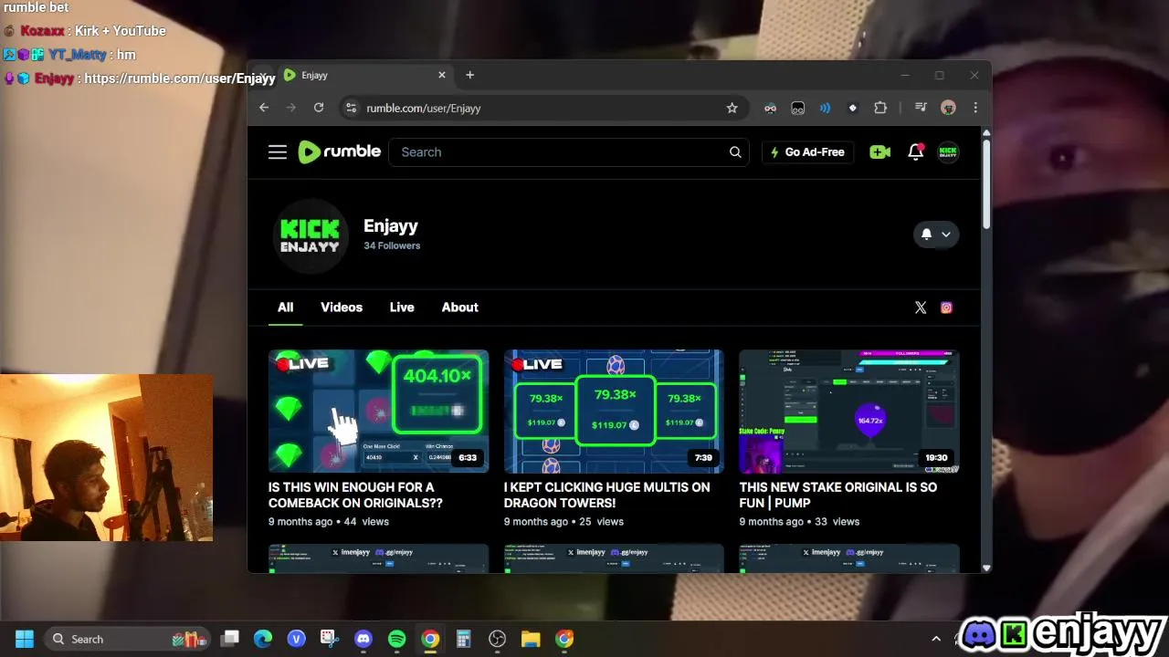Click the blue sound-wave extension icon
The height and width of the screenshot is (657, 1169).
(825, 108)
